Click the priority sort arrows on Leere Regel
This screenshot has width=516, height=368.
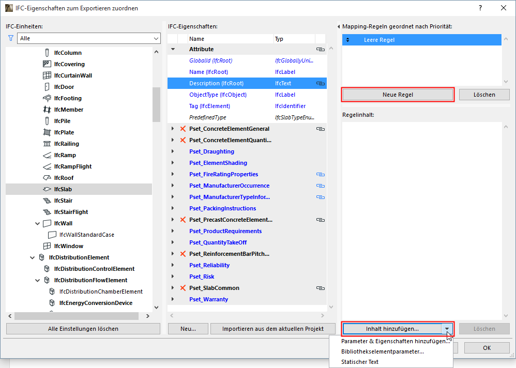348,40
